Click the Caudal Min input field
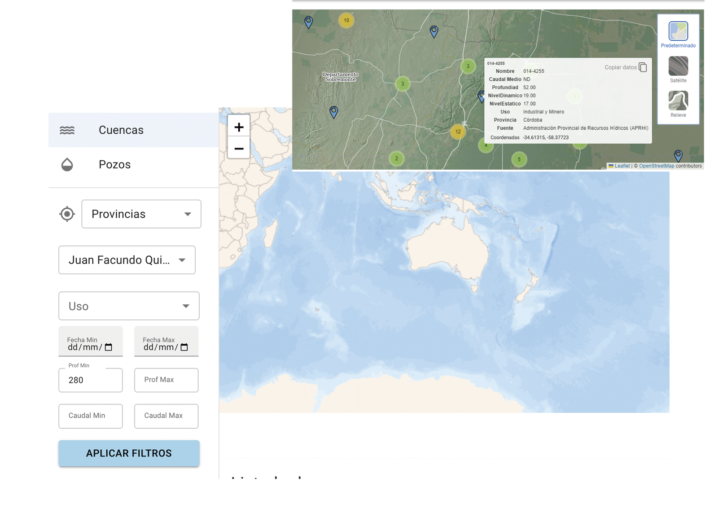The image size is (718, 513). 90,416
